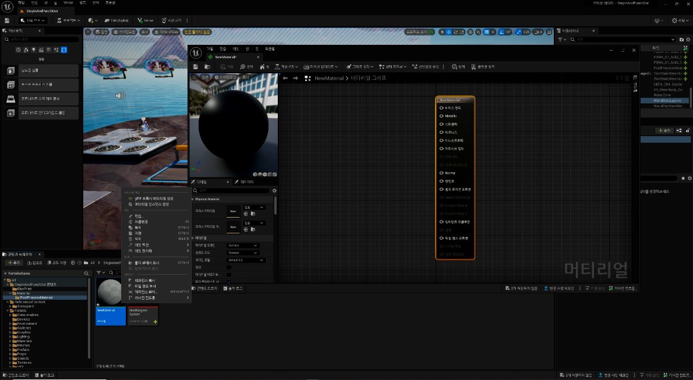Click the Import button in Content Browser
693x380 pixels.
(35, 262)
